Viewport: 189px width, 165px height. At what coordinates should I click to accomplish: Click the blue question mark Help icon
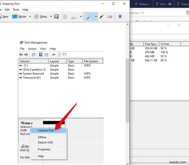point(41,54)
